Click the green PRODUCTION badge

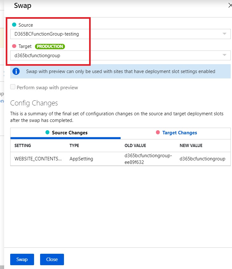tap(50, 46)
